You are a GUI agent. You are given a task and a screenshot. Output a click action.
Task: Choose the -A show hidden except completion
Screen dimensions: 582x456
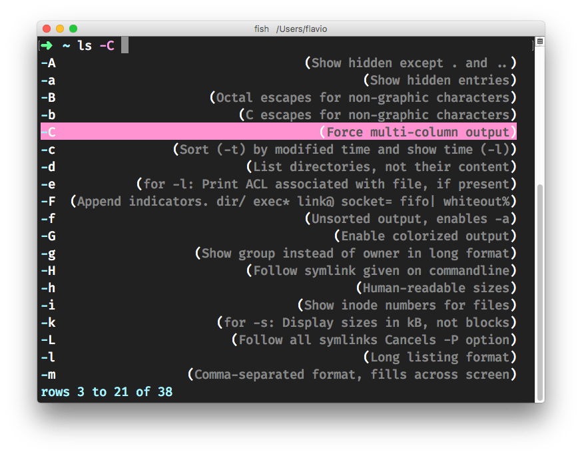click(x=278, y=63)
